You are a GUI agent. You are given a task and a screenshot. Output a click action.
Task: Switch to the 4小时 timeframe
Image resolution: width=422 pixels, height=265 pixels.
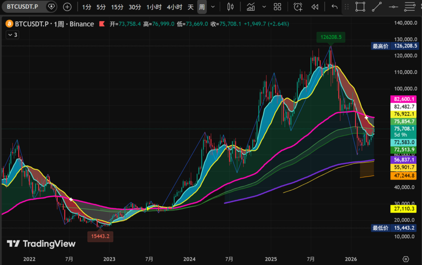(x=174, y=7)
